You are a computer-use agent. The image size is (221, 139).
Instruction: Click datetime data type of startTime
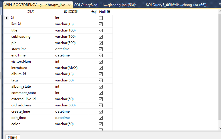tap(71, 49)
